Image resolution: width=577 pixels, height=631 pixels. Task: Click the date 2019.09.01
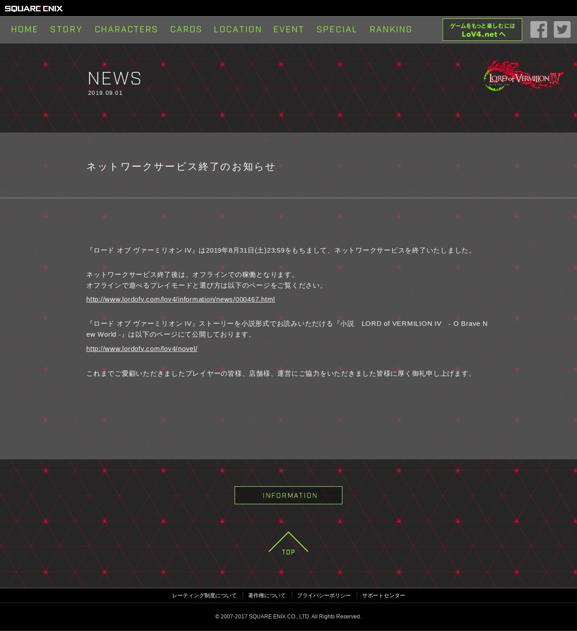tap(105, 93)
